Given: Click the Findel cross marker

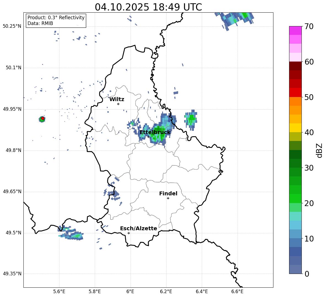Looking at the screenshot, I should (168, 198).
